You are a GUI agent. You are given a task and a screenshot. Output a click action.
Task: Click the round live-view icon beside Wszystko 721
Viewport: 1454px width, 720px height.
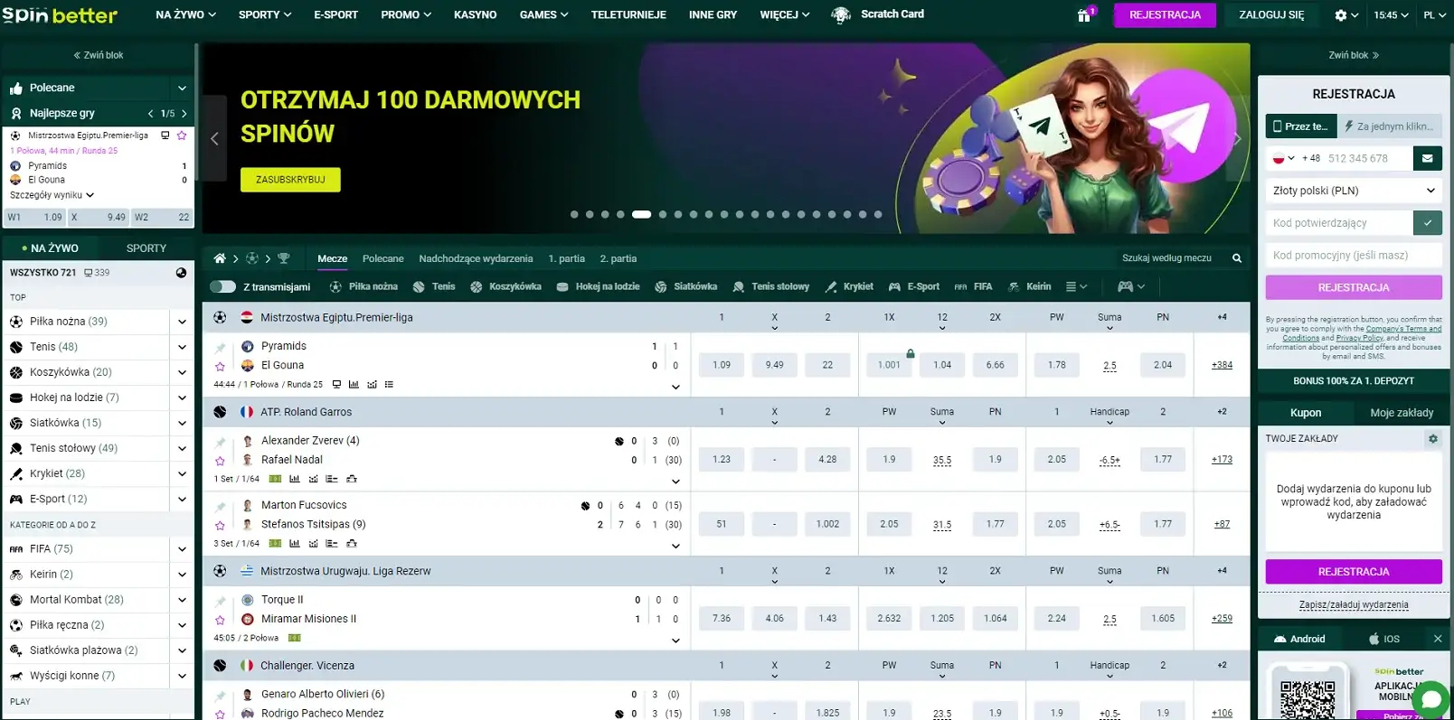click(x=181, y=272)
